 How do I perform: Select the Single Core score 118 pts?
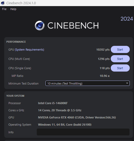[x=105, y=68]
